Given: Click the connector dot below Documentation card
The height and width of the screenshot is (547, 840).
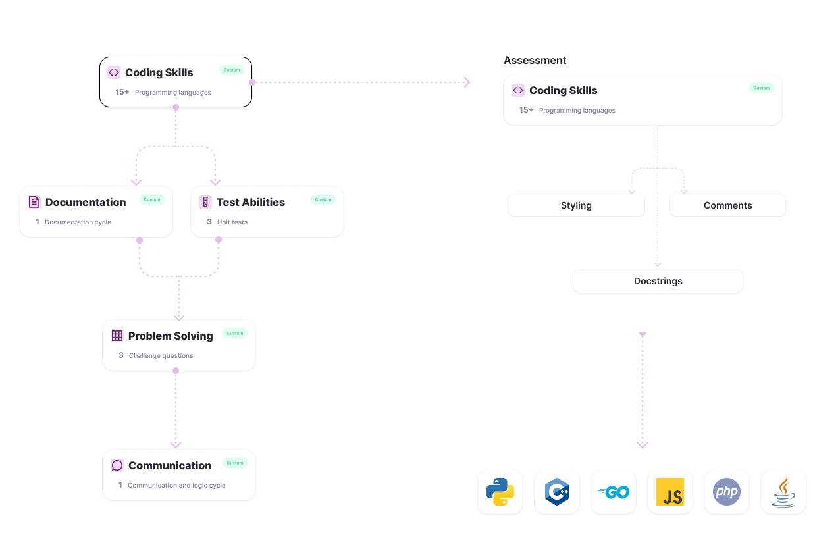Looking at the screenshot, I should [x=140, y=240].
